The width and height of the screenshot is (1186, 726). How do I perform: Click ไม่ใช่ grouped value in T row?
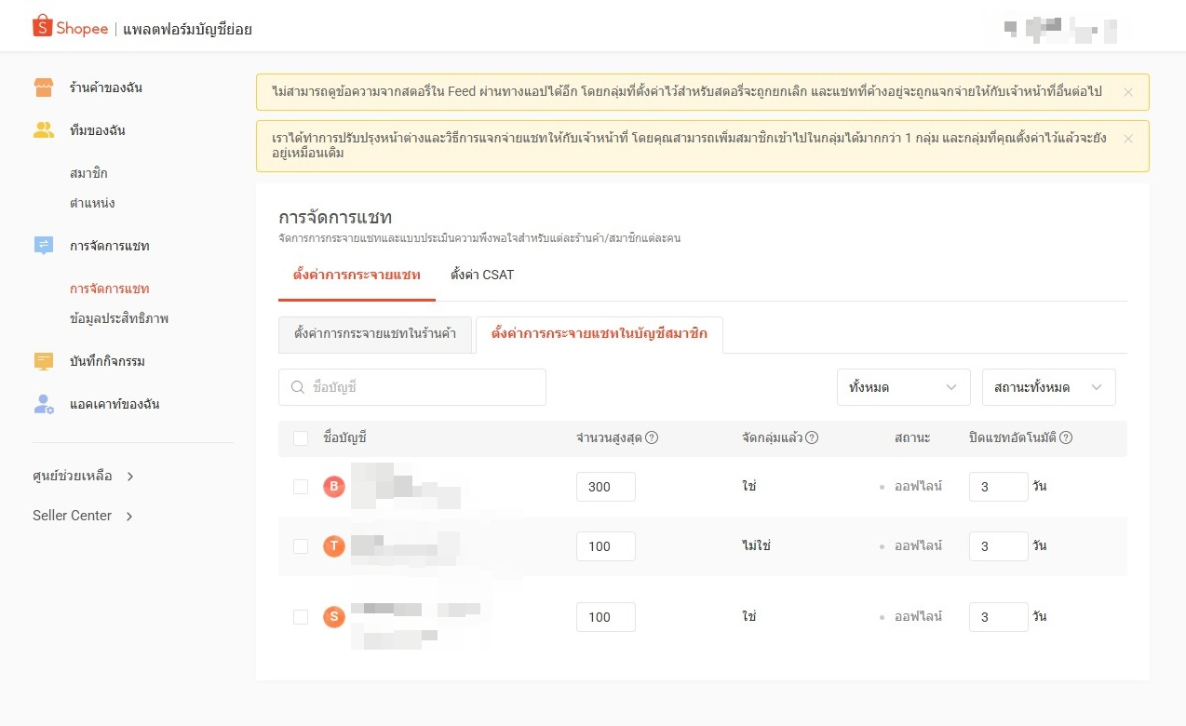[x=757, y=545]
